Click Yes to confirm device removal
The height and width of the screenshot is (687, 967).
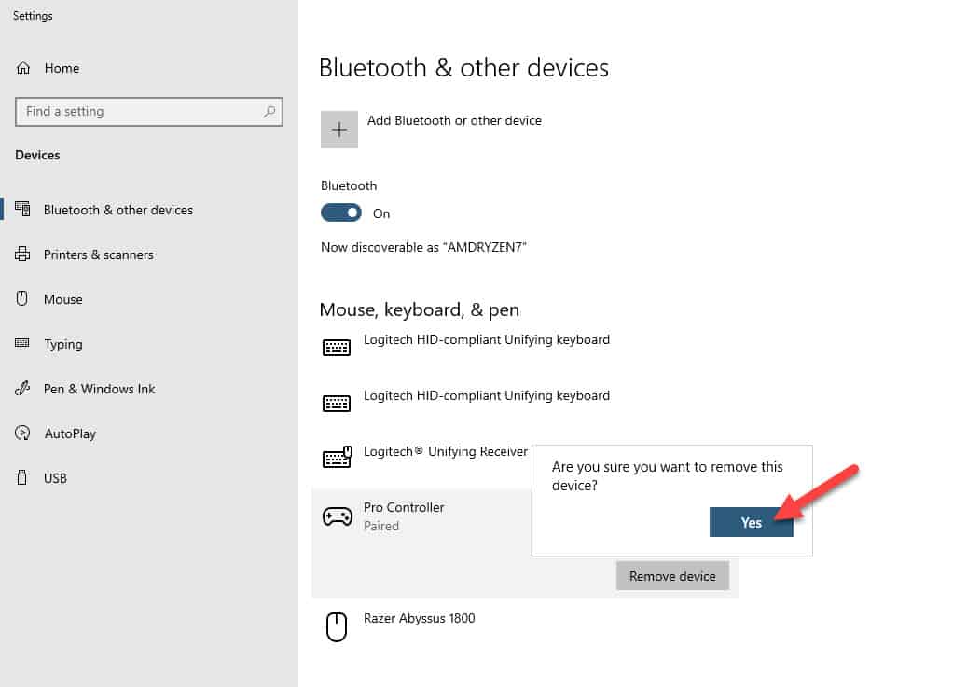coord(751,522)
